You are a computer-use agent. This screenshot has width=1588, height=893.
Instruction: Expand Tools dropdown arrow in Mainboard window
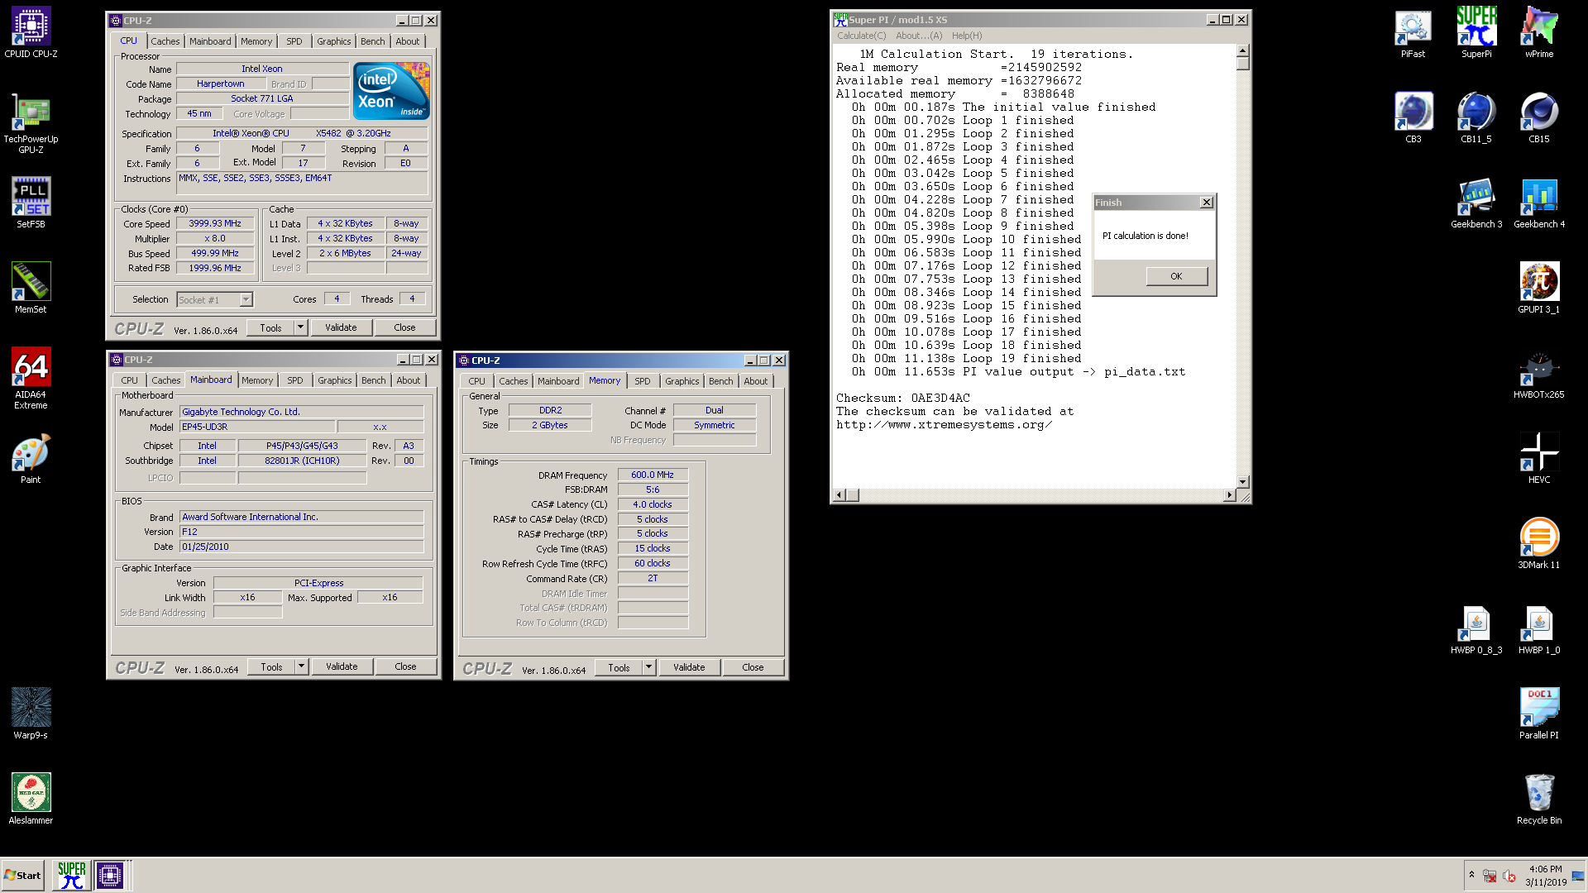click(302, 666)
